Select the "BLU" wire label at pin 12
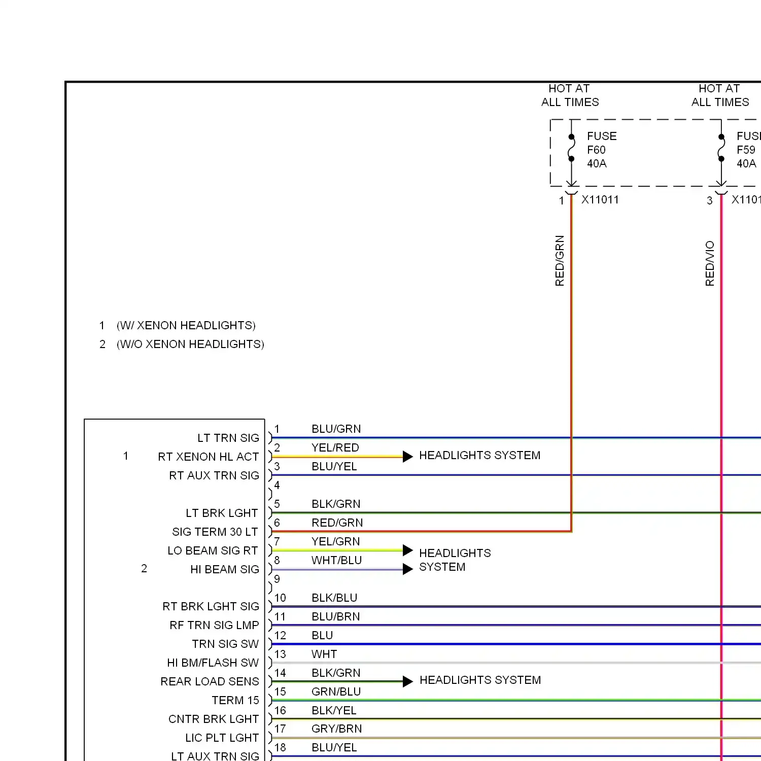 322,635
